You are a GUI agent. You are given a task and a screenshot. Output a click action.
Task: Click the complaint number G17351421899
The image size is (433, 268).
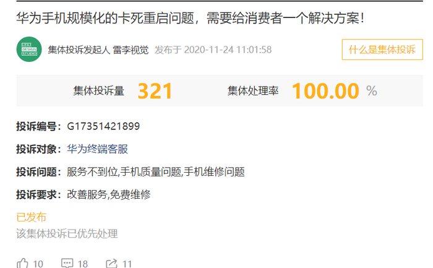pyautogui.click(x=103, y=126)
